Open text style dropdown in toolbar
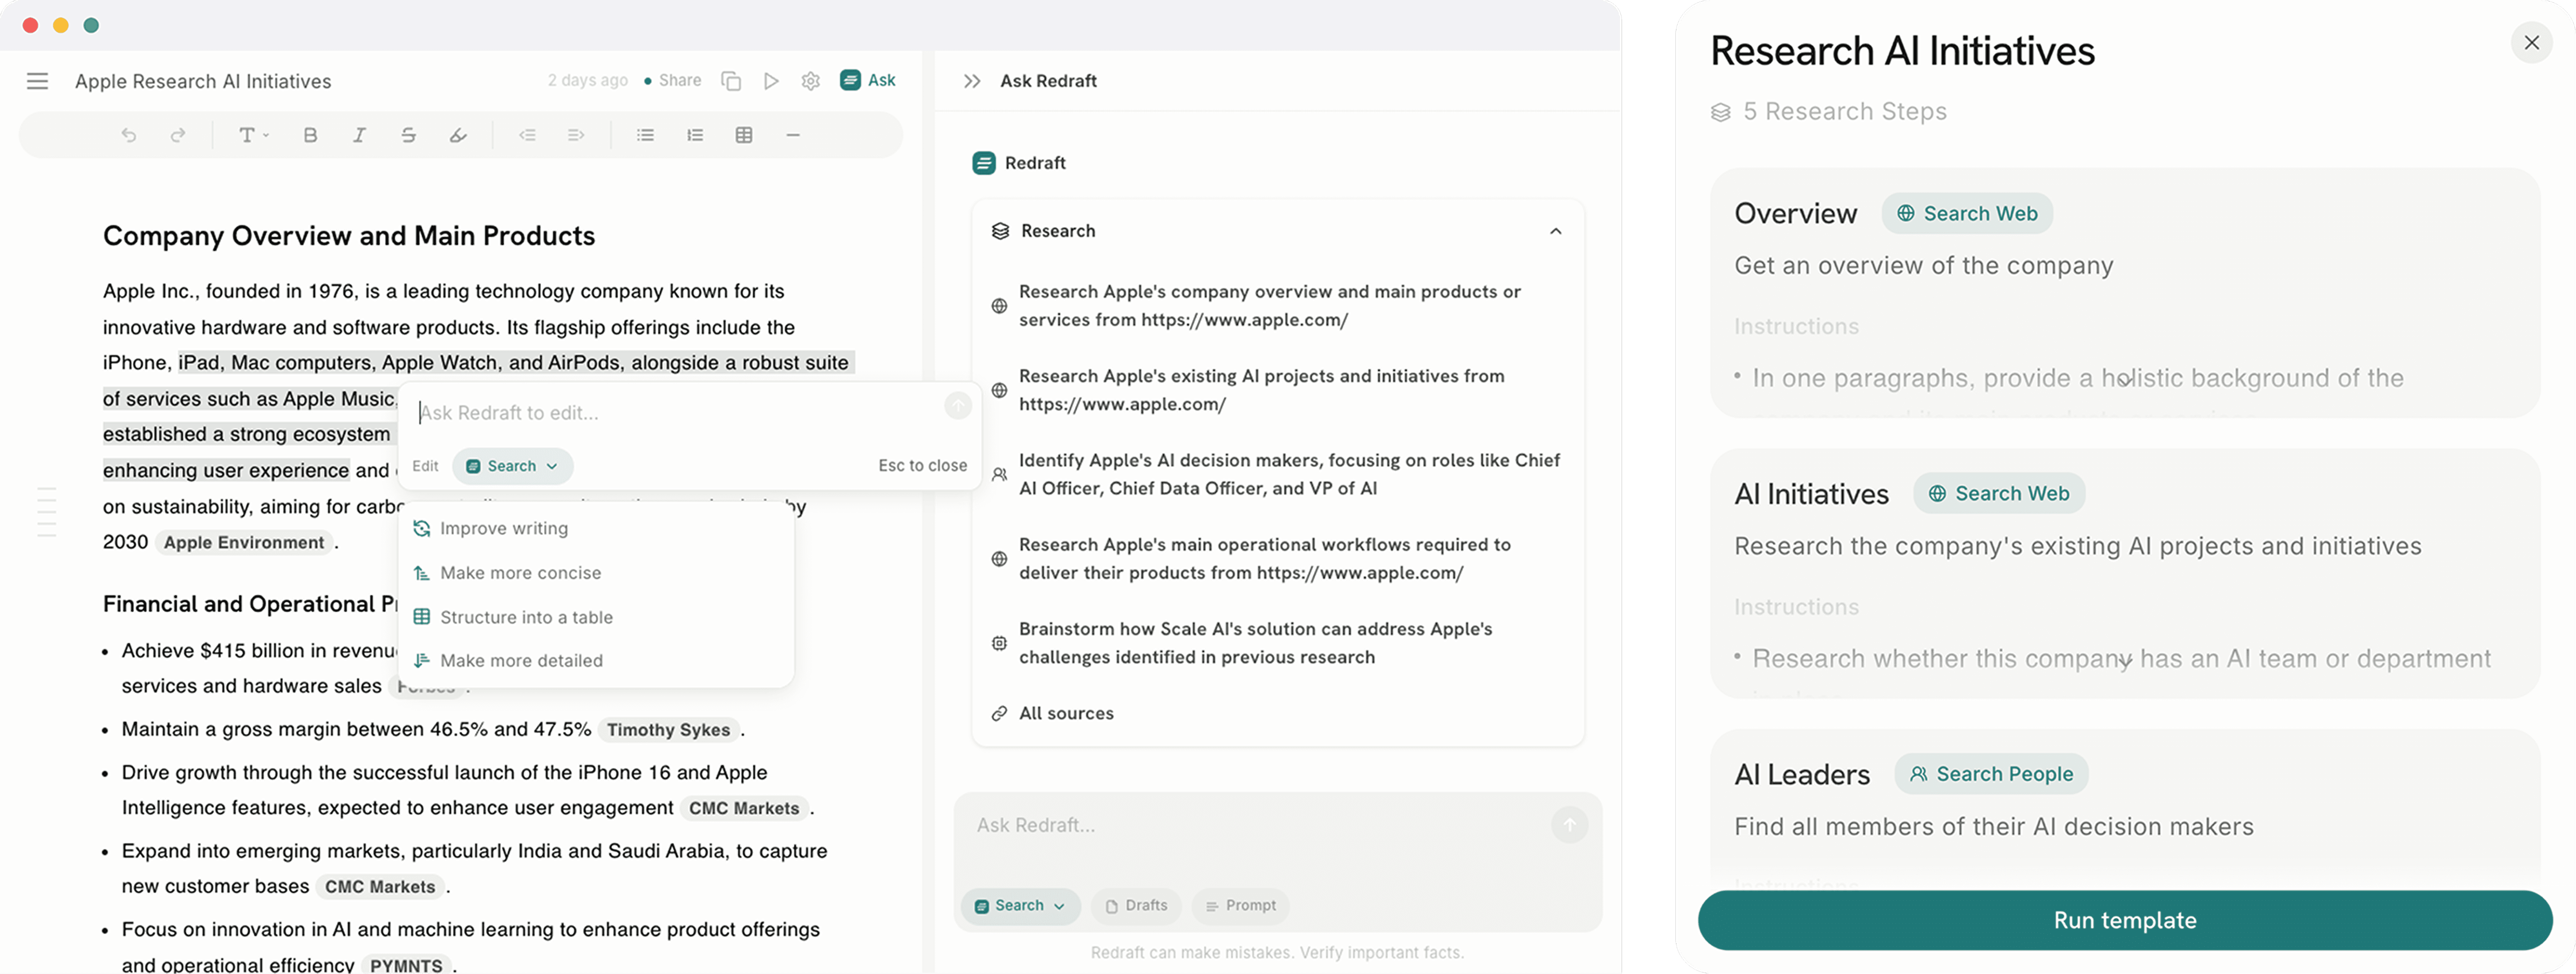2576x974 pixels. tap(253, 135)
